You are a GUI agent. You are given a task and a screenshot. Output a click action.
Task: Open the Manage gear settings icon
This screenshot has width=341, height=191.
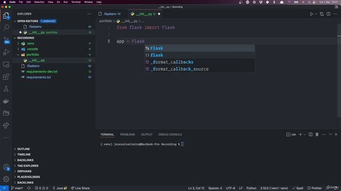coord(6,179)
